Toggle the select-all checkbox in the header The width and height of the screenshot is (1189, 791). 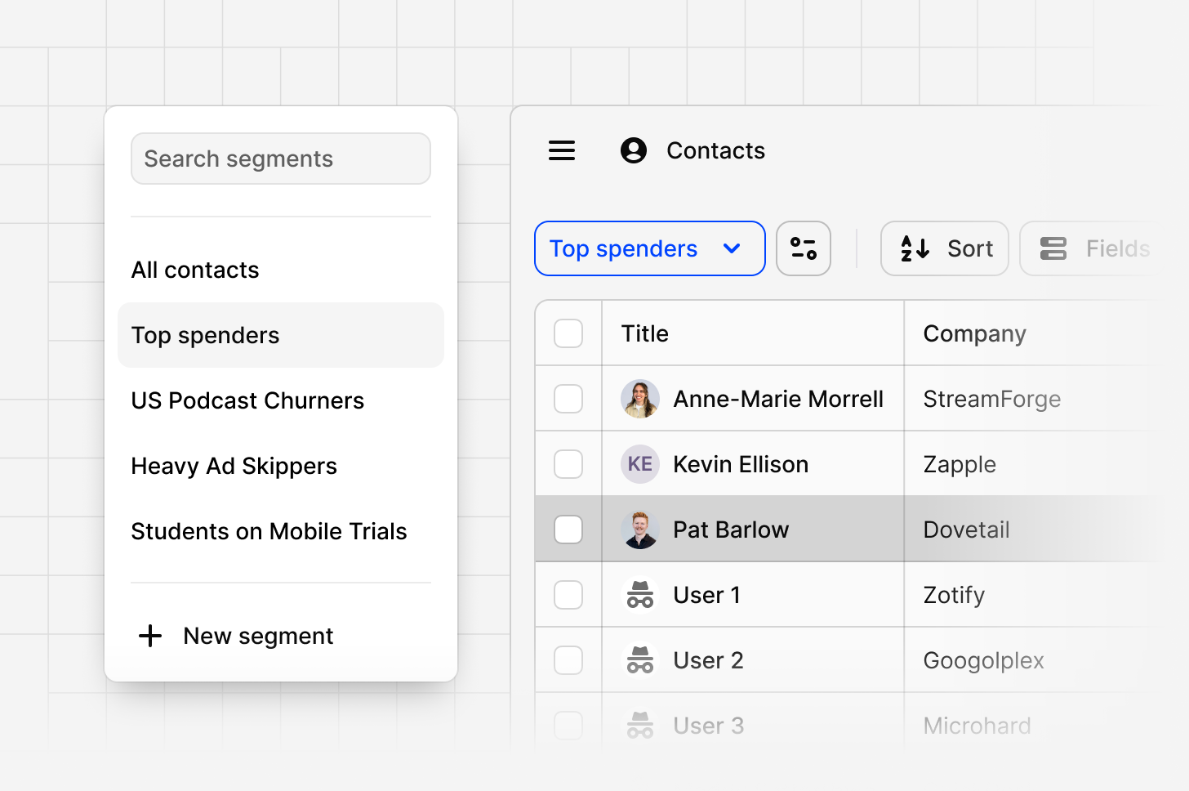568,333
